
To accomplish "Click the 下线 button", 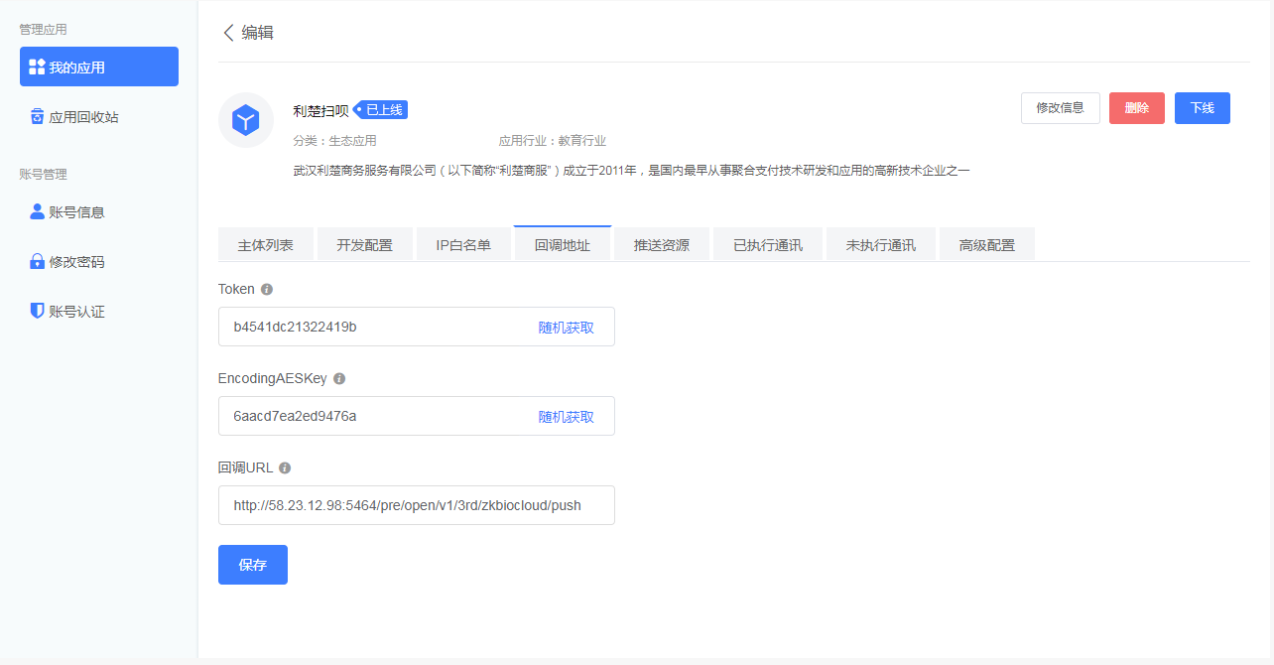I will [x=1202, y=108].
